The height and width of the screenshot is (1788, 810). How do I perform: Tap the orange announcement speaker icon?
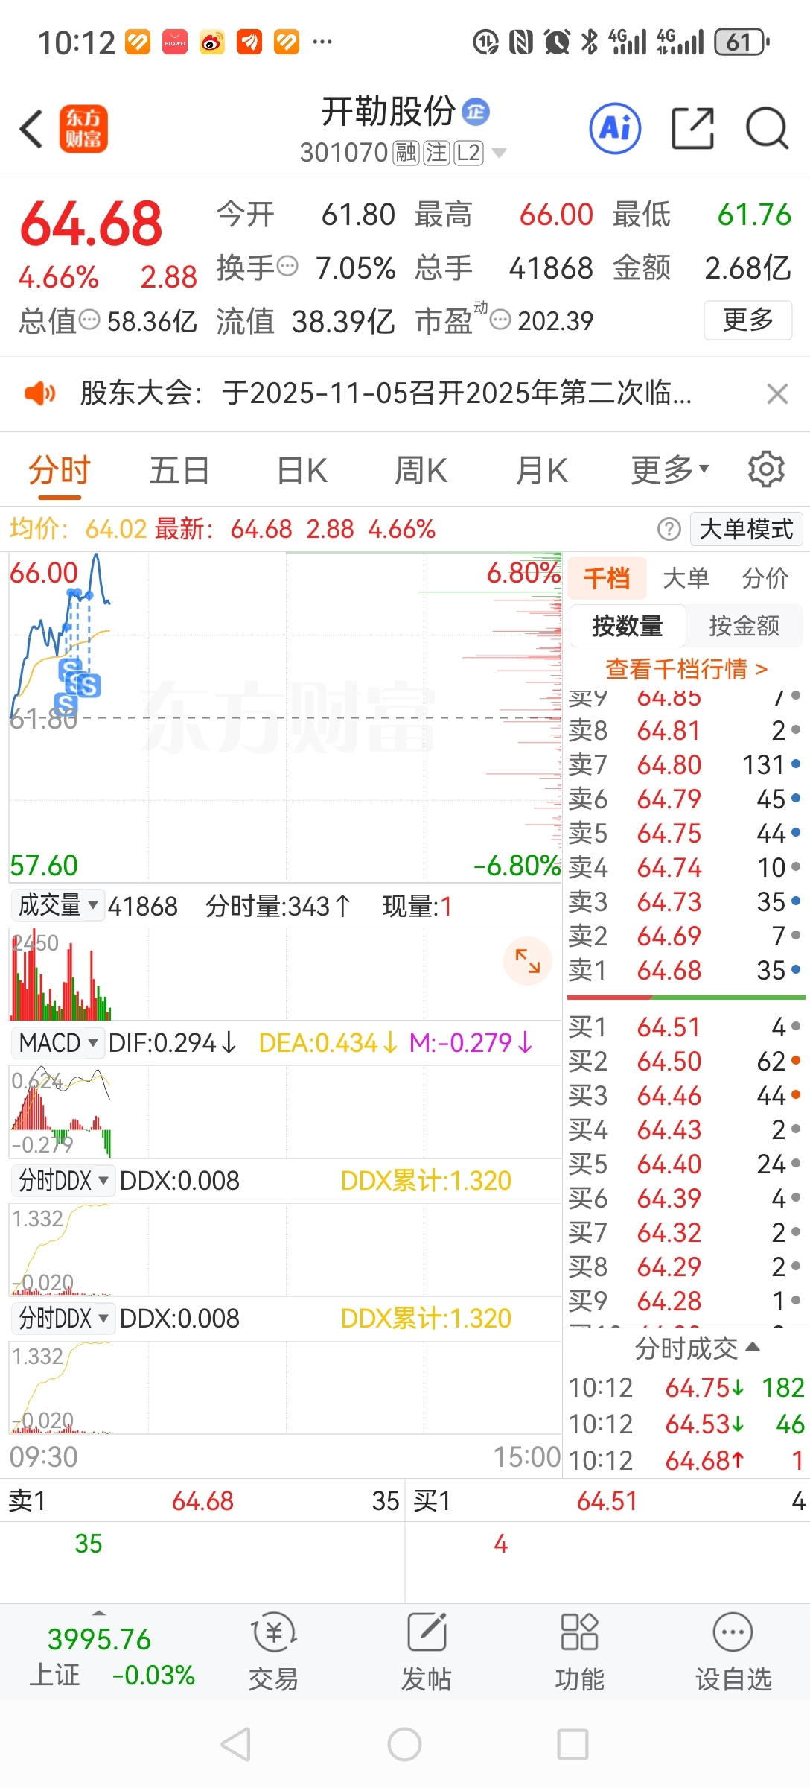coord(39,393)
